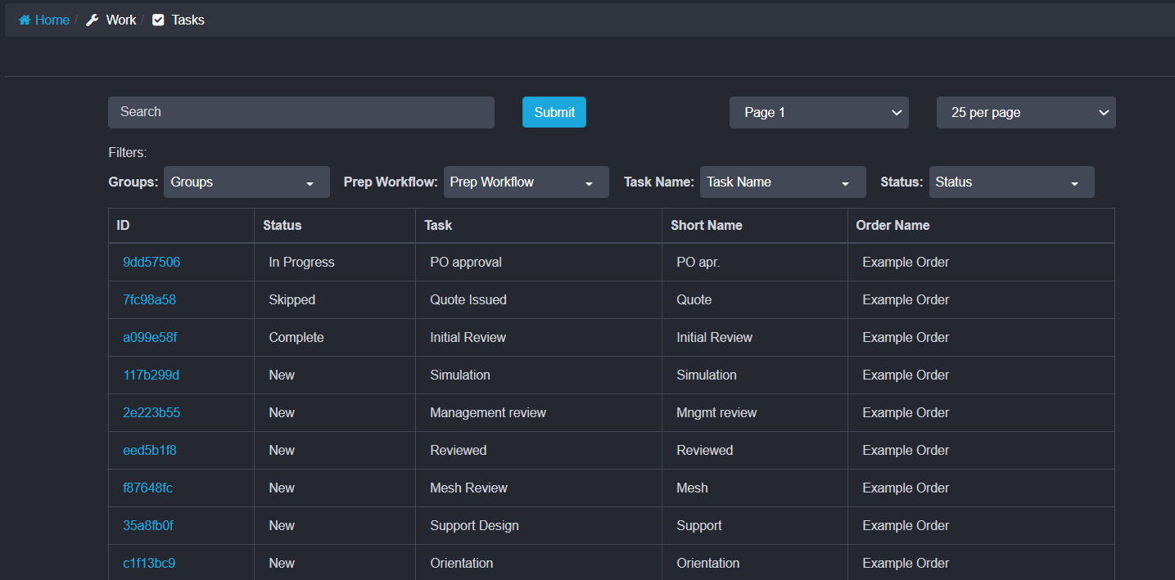
Task: Open task link 117b299d
Action: point(151,375)
